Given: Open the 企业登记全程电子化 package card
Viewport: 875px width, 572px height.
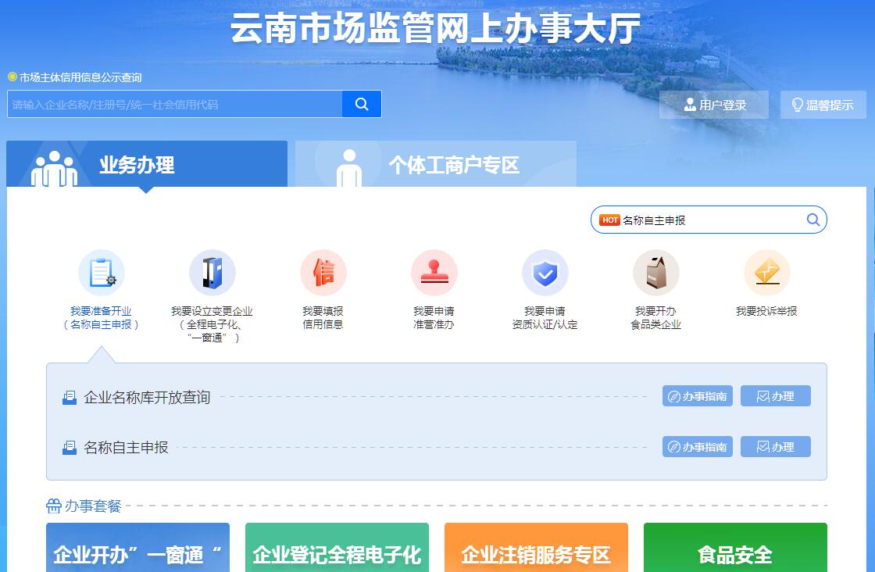Looking at the screenshot, I should [337, 548].
